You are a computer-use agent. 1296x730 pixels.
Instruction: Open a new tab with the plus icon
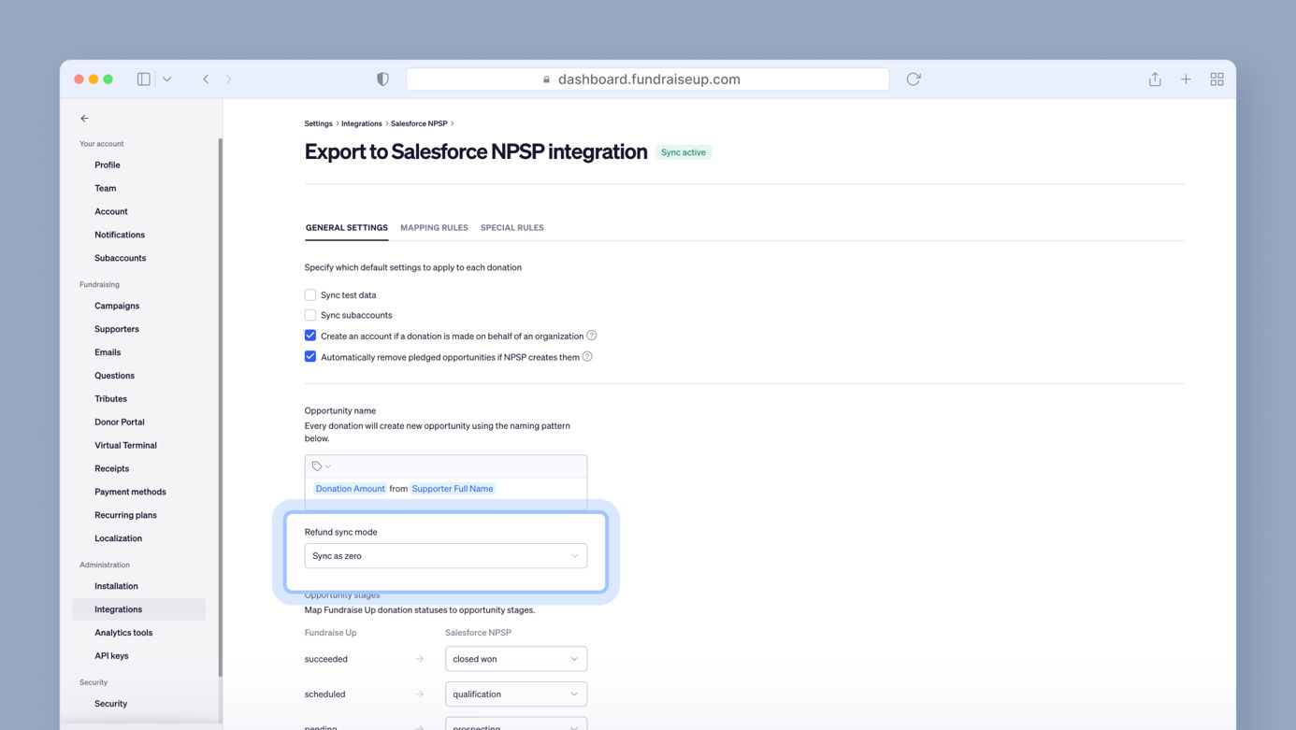pyautogui.click(x=1186, y=79)
